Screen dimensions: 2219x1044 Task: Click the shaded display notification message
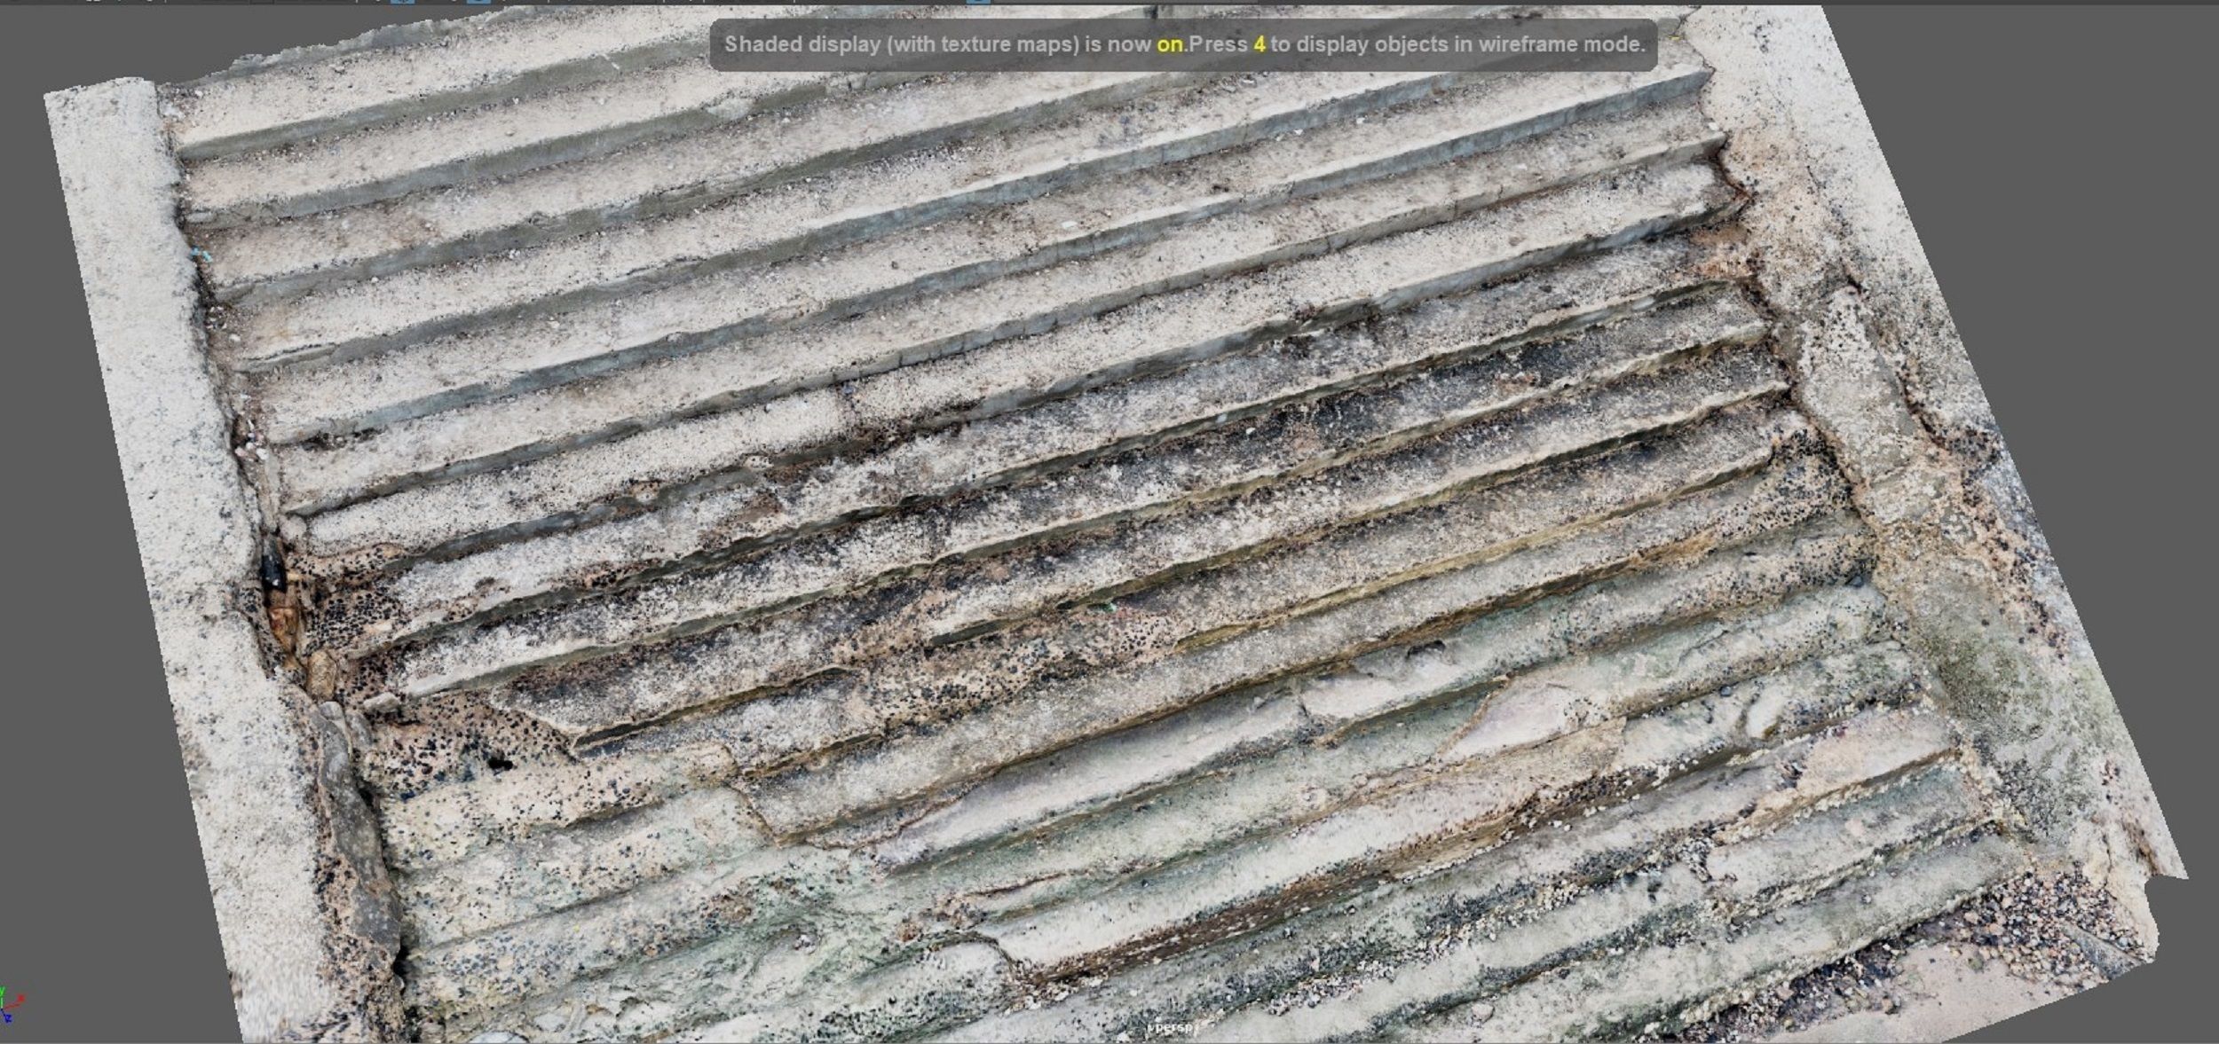point(1183,44)
